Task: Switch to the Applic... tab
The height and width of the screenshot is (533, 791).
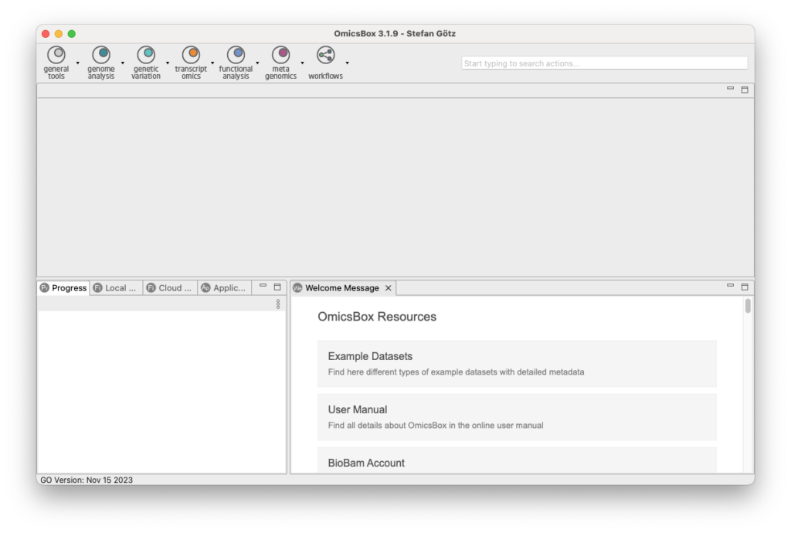Action: 224,288
